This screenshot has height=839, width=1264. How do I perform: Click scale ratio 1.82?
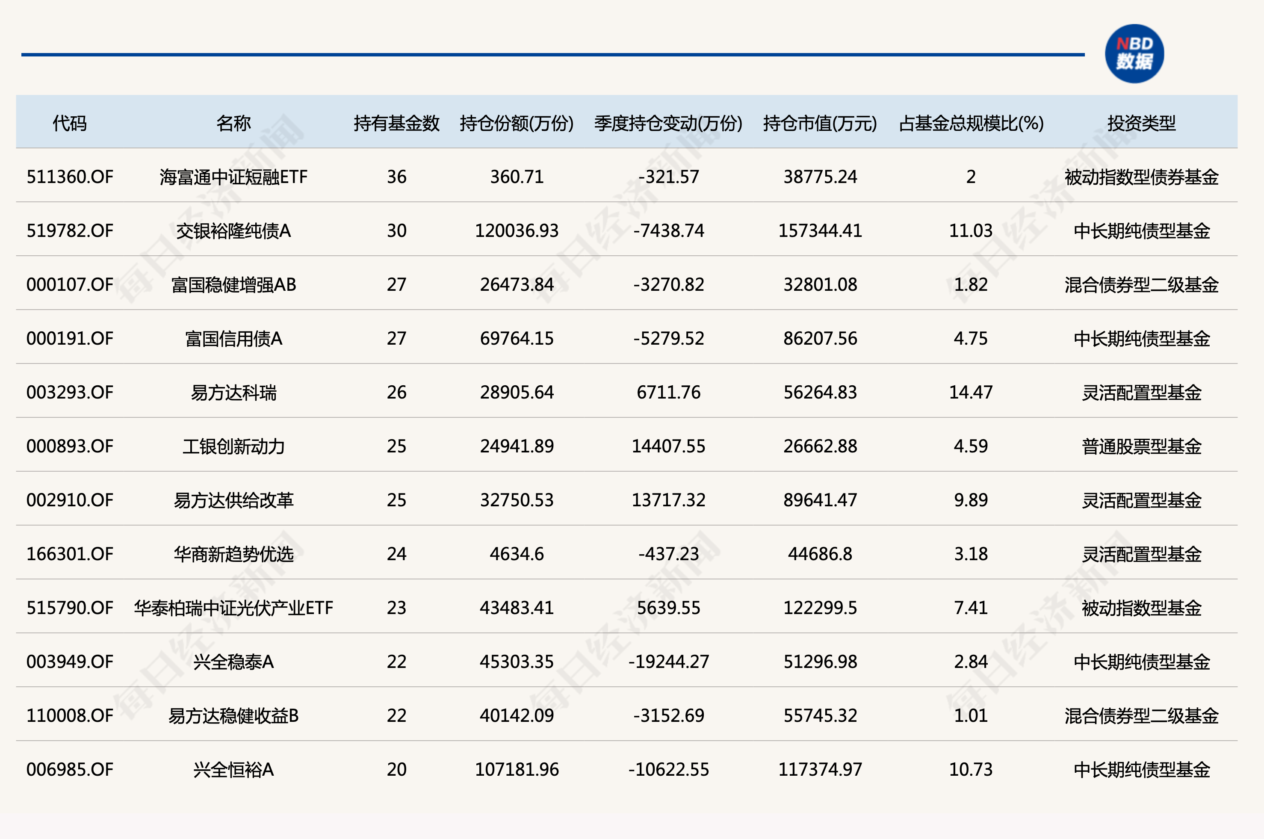(971, 285)
